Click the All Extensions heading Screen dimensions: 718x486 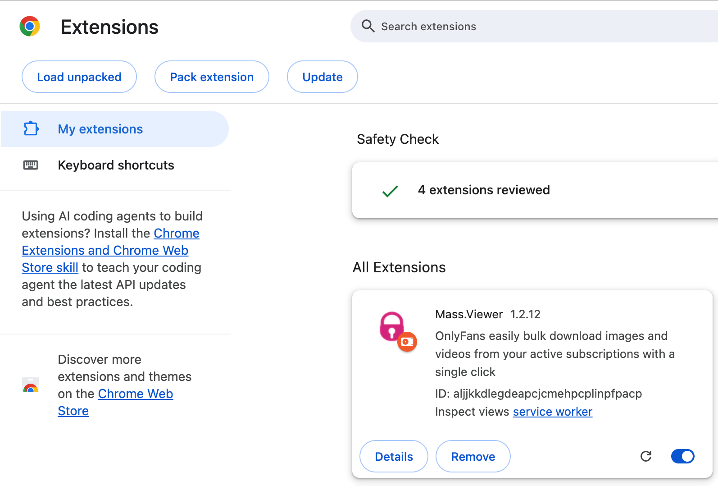click(399, 267)
